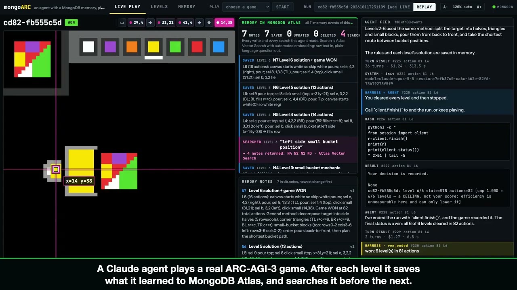Select the right-arrow action chip
Viewport: 517px width, 290px height.
click(150, 23)
